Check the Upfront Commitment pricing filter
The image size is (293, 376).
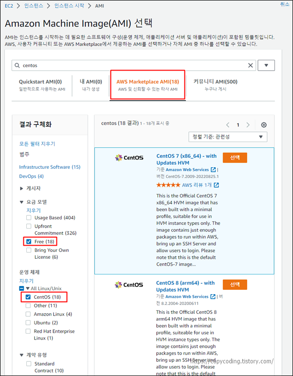pyautogui.click(x=29, y=226)
